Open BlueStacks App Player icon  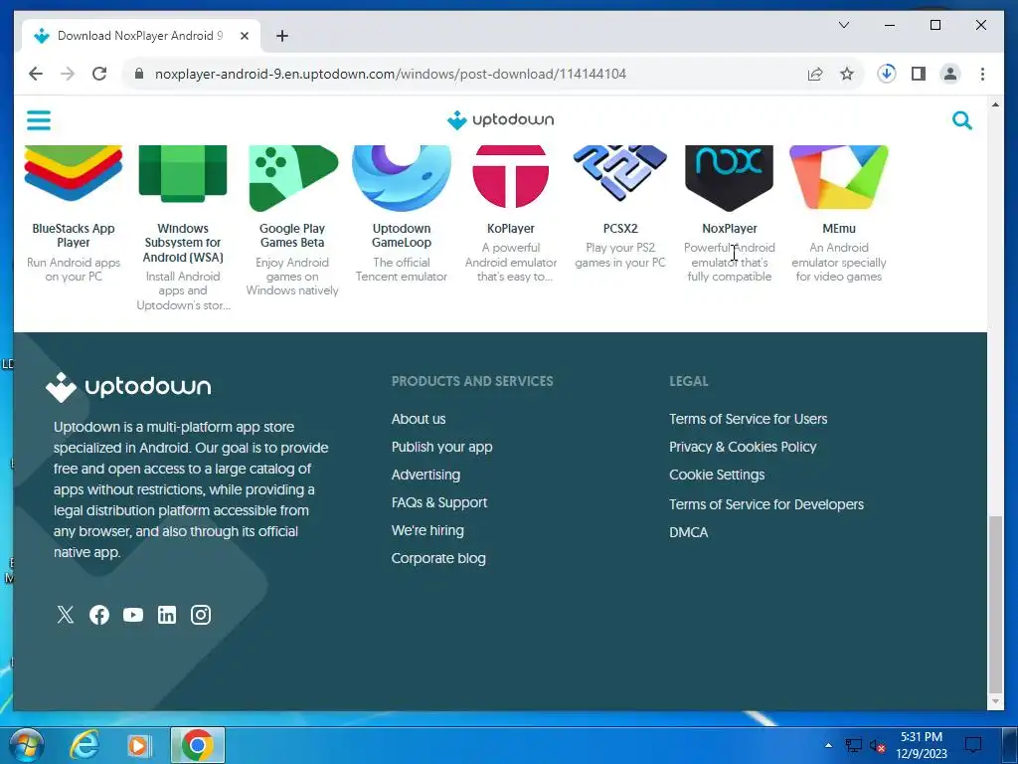click(x=74, y=173)
